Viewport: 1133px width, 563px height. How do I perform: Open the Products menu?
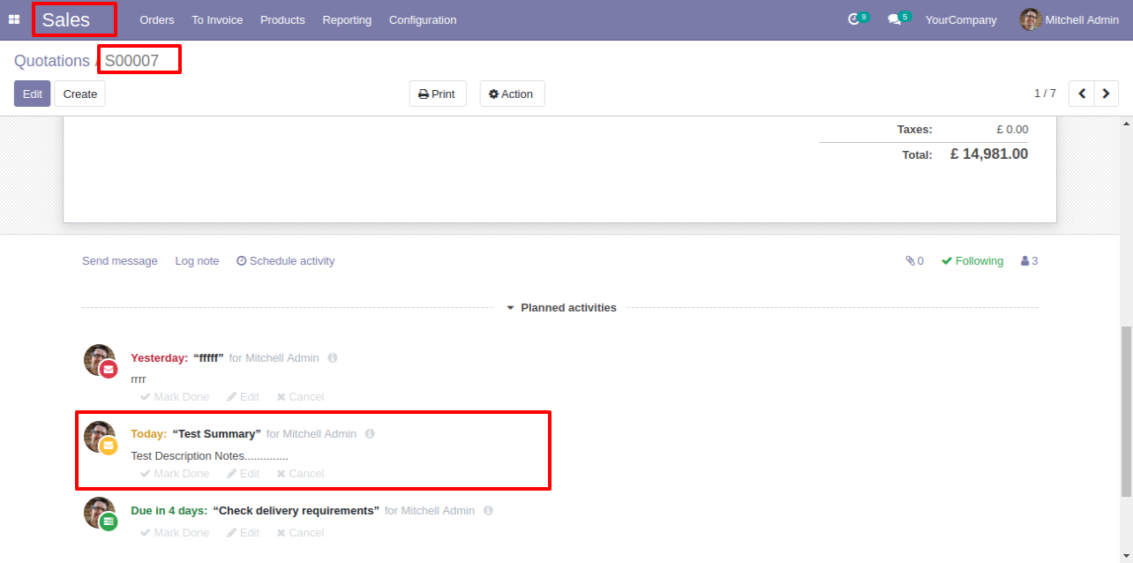point(282,19)
